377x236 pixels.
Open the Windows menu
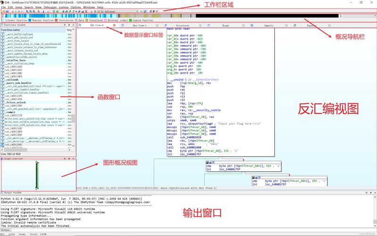89,7
